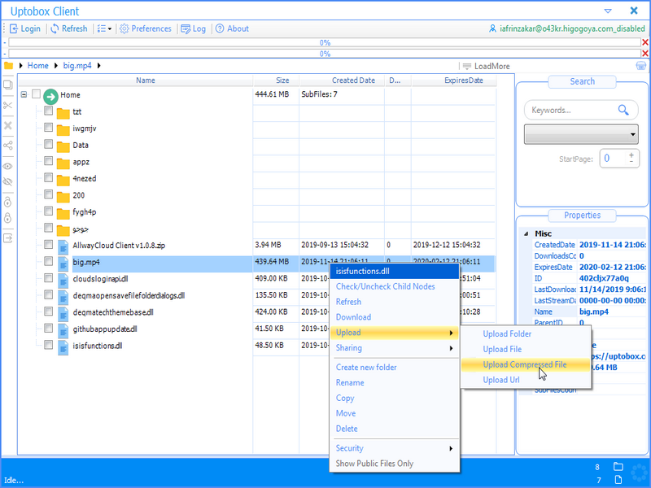The image size is (651, 488).
Task: Click the user account icon
Action: point(492,28)
